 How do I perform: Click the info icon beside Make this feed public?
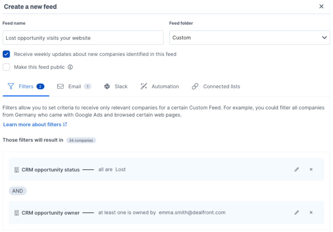pos(70,67)
